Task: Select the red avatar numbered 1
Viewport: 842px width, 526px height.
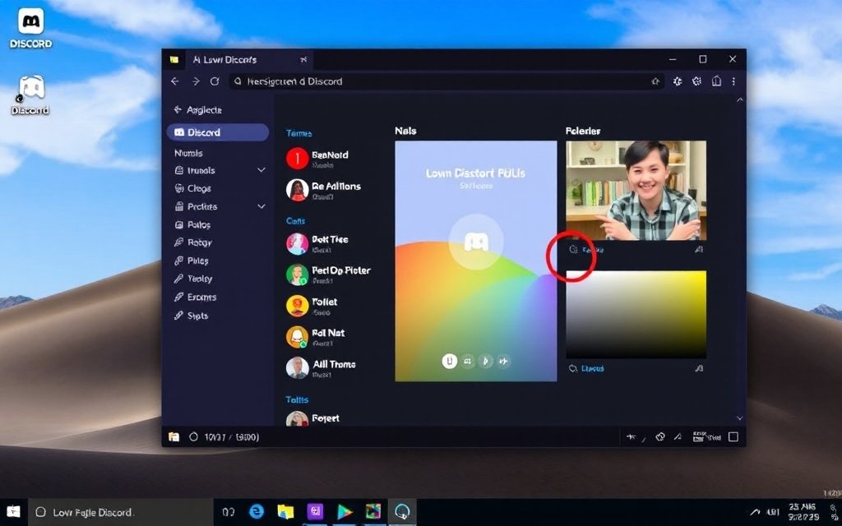Action: point(297,159)
